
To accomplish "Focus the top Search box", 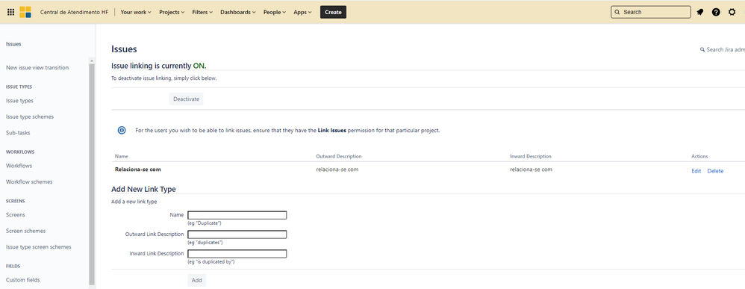I will point(650,13).
